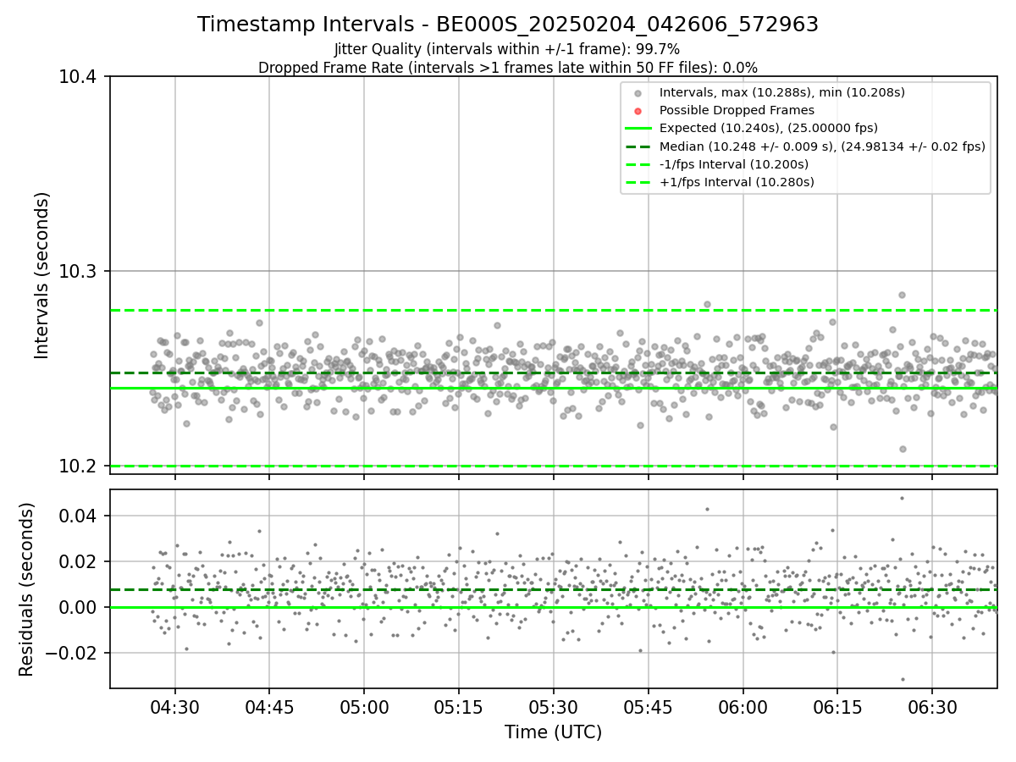Click the plot title 'Timestamp Intervals - BE000S_20250204_042606_572963'
Viewport: 1016px width, 762px height.
[508, 25]
